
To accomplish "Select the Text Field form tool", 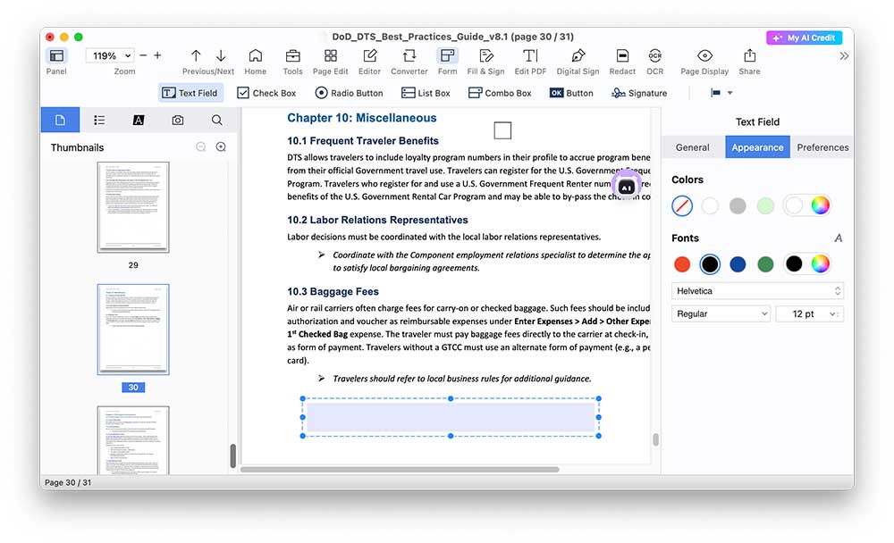I will tap(190, 93).
